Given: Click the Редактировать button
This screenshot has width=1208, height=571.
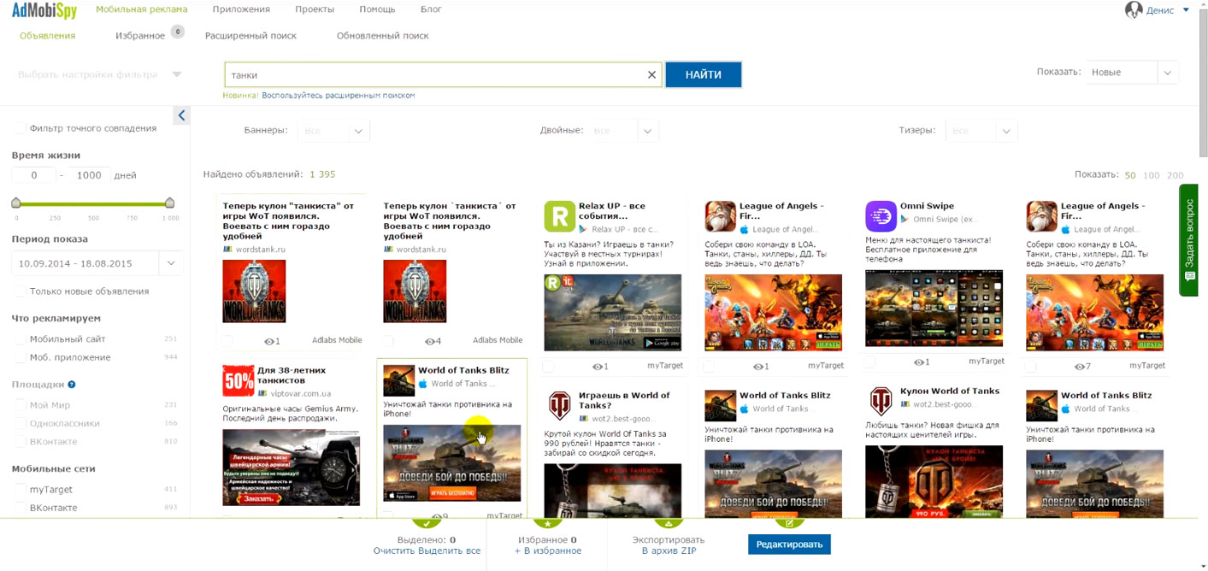Looking at the screenshot, I should pos(788,545).
